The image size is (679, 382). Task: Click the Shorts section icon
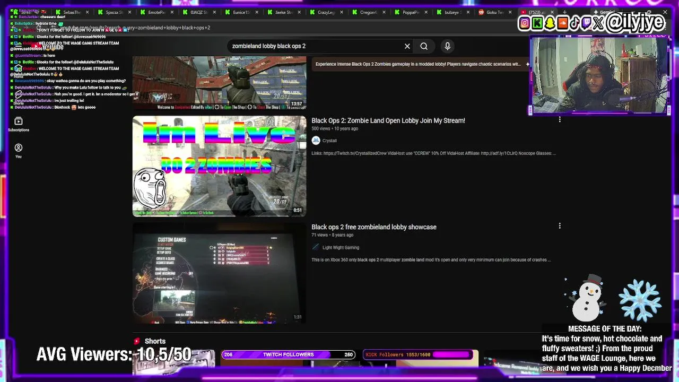[x=137, y=341]
